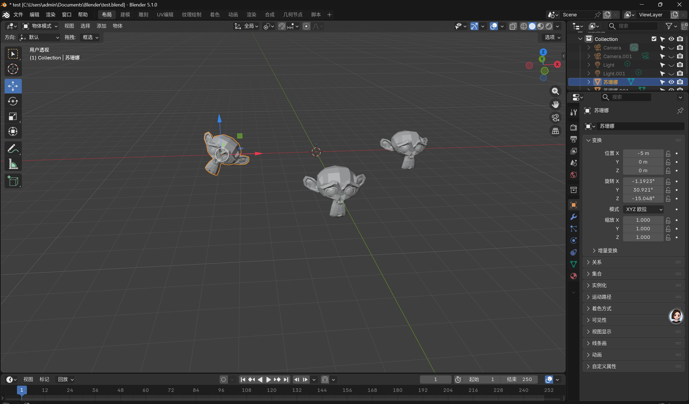This screenshot has height=404, width=689.
Task: Open the XYZ 欧拉 rotation mode dropdown
Action: point(643,209)
